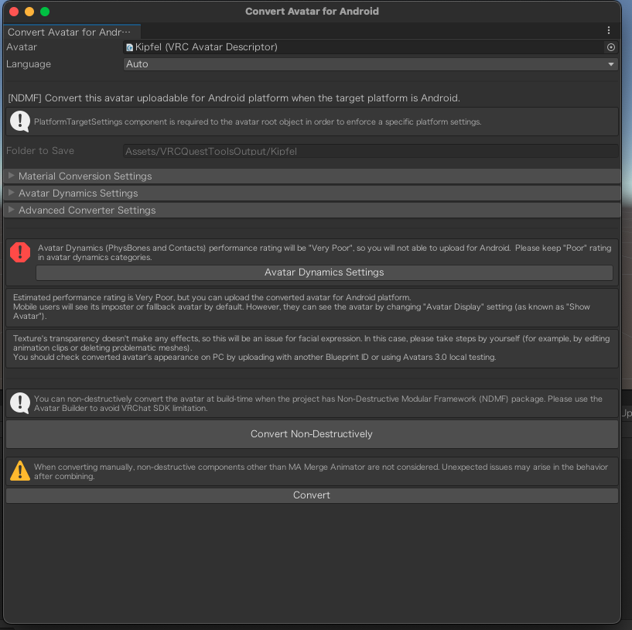Viewport: 632px width, 630px height.
Task: Click the Convert button
Action: tap(312, 495)
